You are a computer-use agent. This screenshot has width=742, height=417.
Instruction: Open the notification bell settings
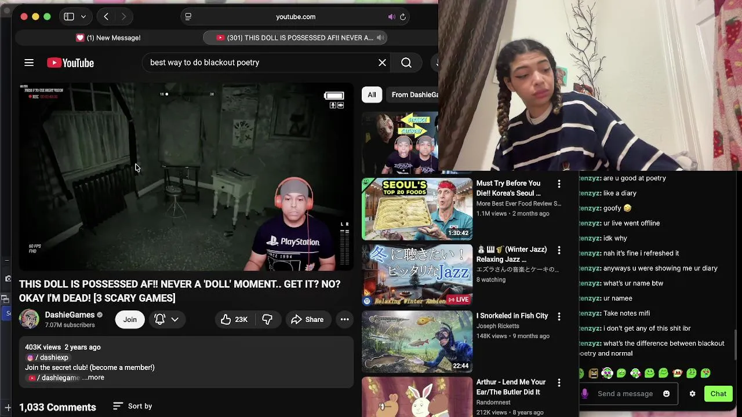coord(160,319)
